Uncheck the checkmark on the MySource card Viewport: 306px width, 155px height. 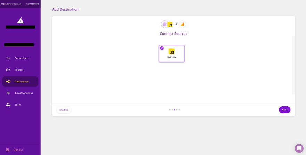point(162,48)
